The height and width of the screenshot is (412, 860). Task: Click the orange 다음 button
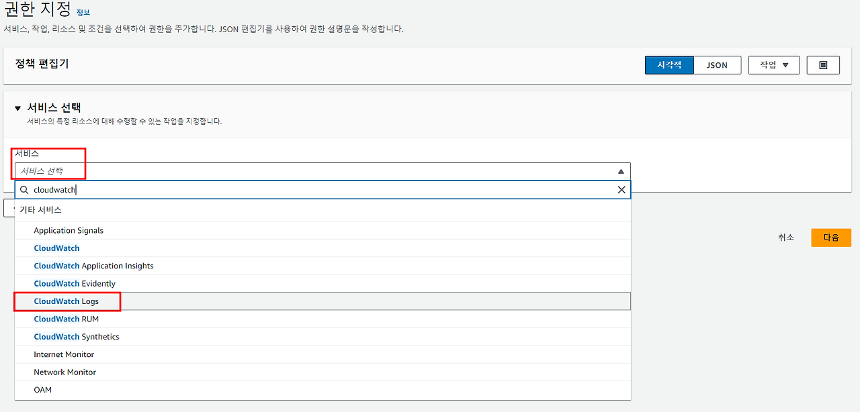[831, 238]
